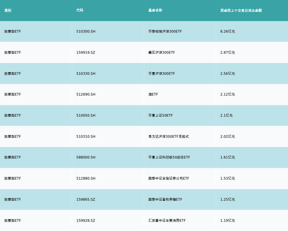The height and width of the screenshot is (231, 288).
Task: Click the 2.56亿元 outflow value
Action: (228, 74)
